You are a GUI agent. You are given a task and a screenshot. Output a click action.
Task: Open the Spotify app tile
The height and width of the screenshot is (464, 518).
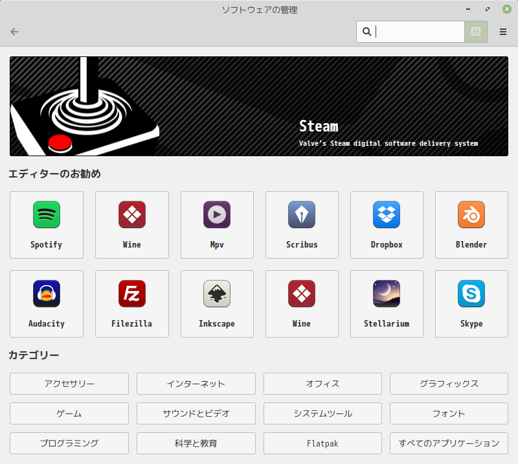47,225
